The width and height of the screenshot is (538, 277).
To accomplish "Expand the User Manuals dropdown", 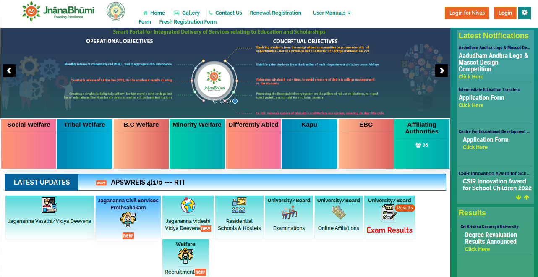I will tap(332, 13).
